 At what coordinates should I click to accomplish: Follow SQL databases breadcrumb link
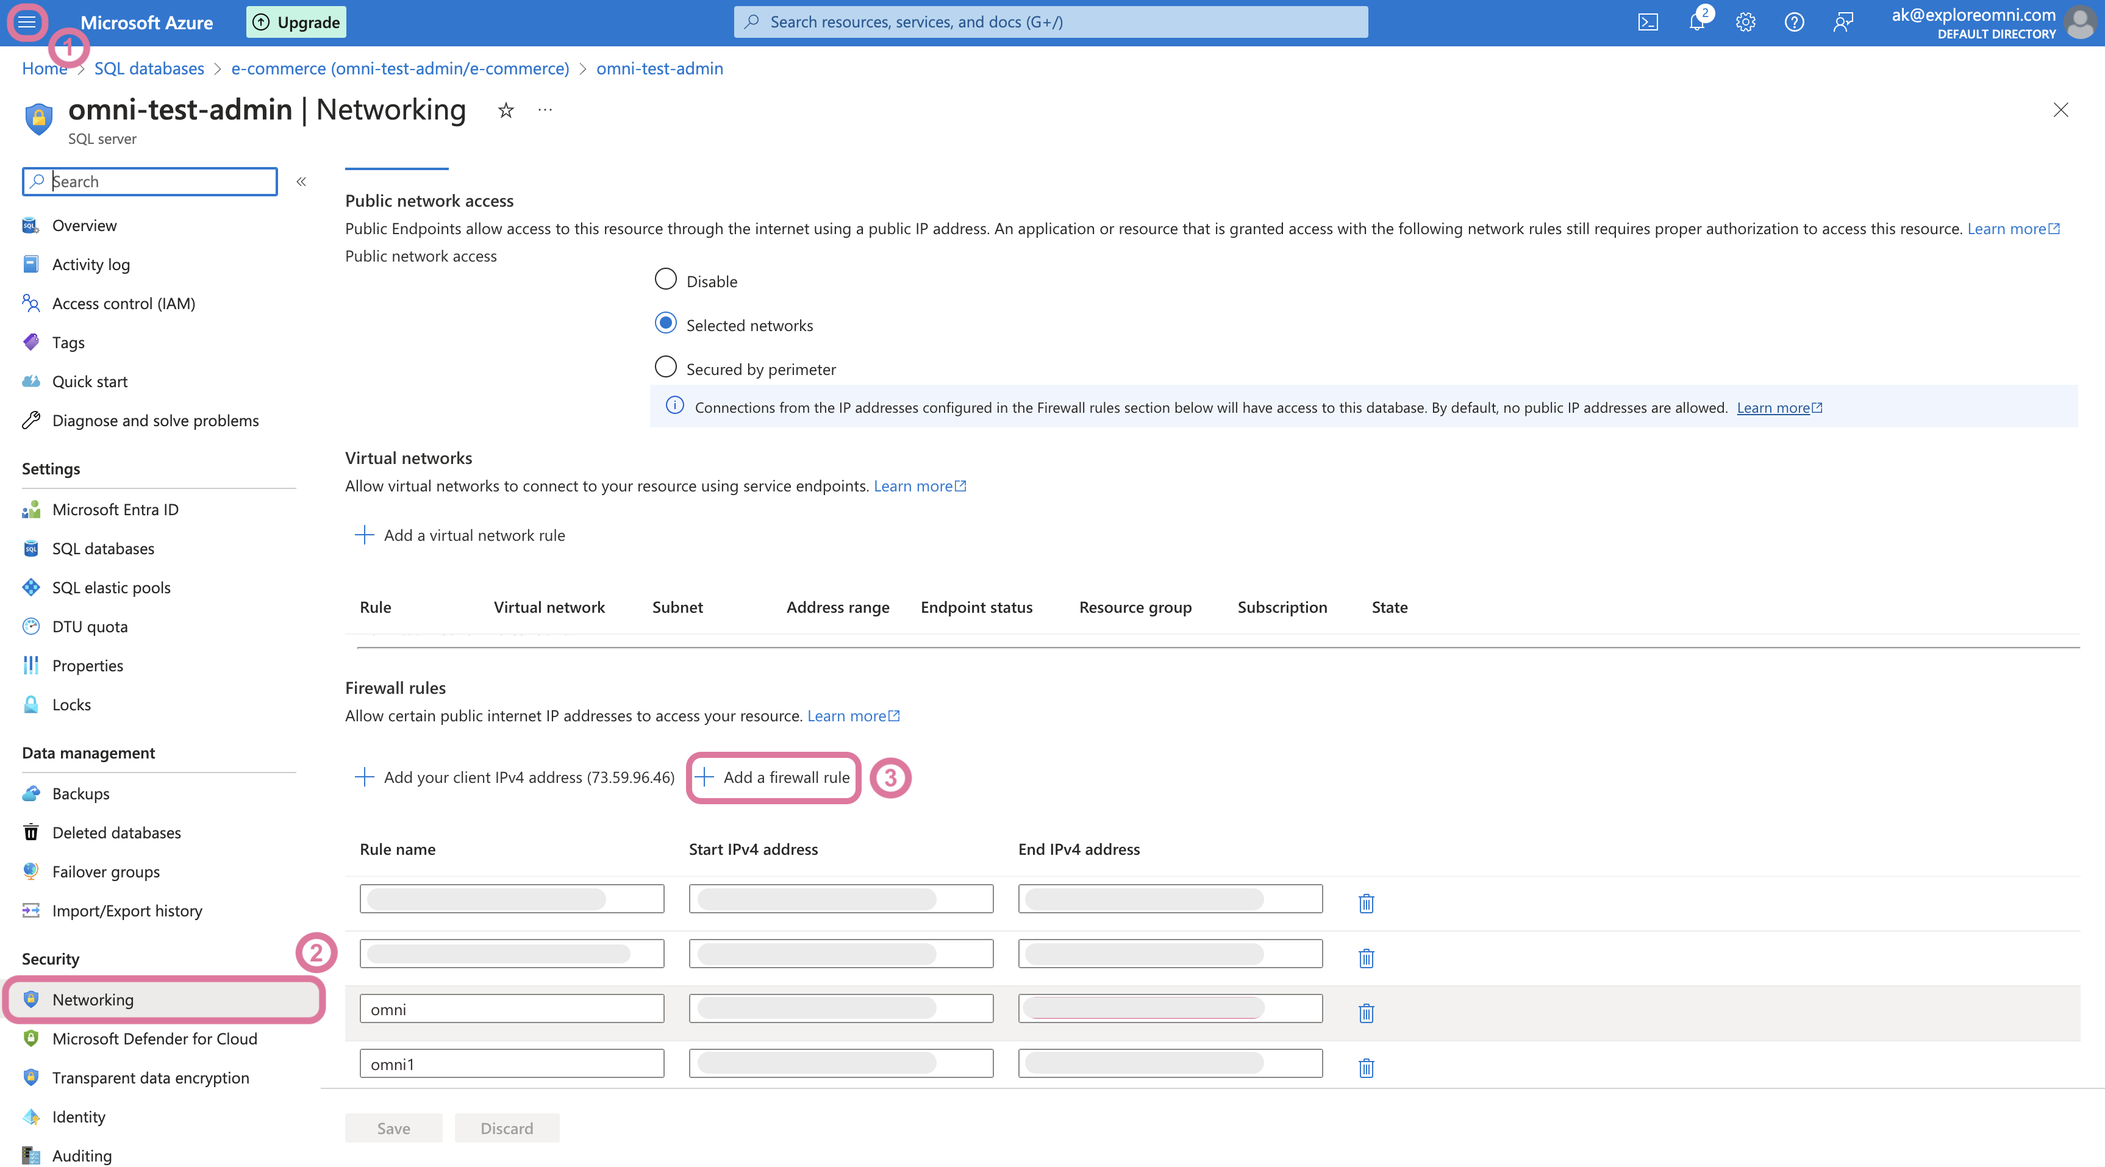[149, 69]
